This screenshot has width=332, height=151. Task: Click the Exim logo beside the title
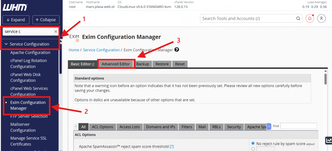[74, 38]
